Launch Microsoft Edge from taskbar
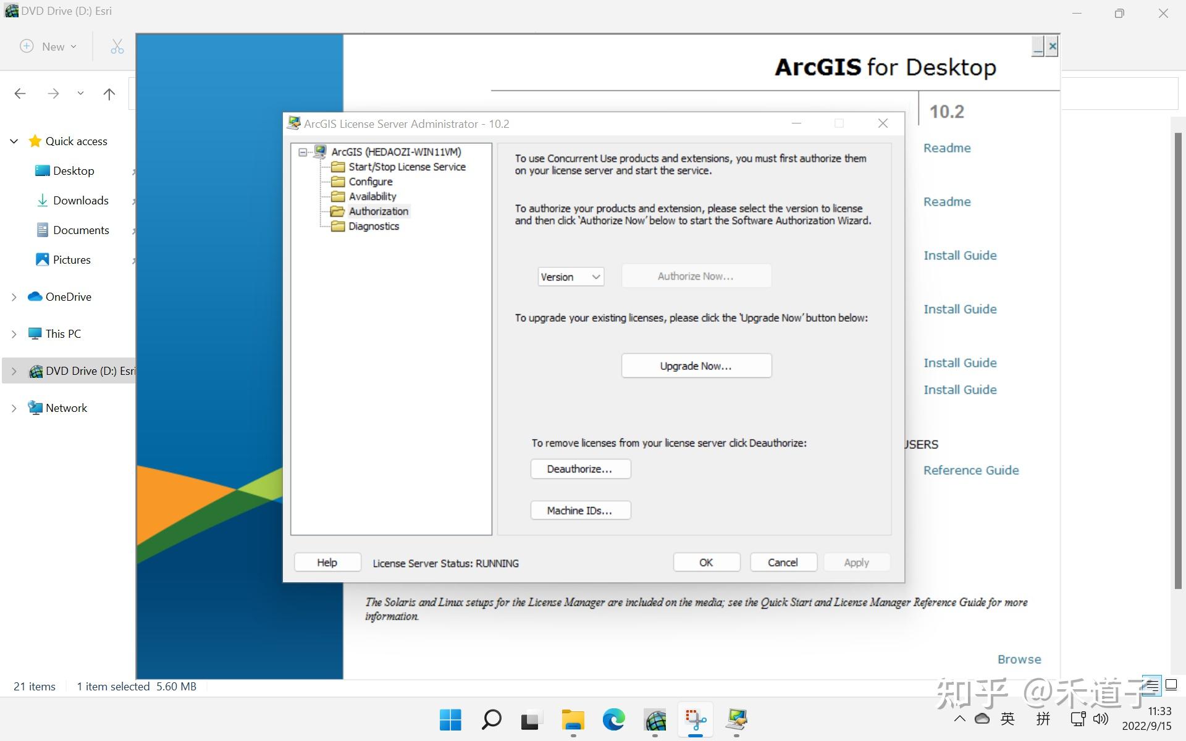 613,719
